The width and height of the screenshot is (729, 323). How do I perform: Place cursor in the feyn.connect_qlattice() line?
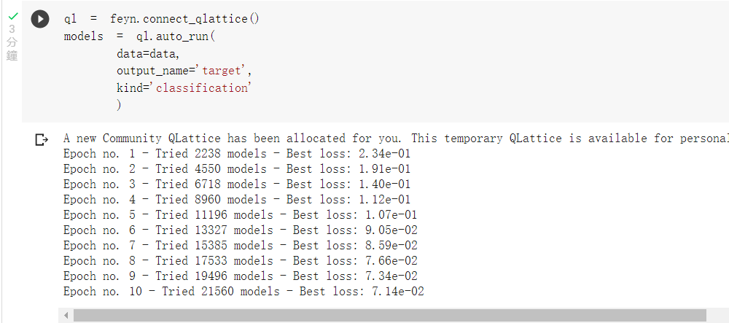point(162,19)
